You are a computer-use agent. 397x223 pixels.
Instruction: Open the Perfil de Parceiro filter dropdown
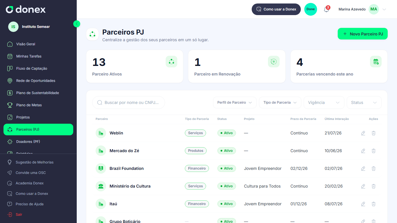pos(235,102)
